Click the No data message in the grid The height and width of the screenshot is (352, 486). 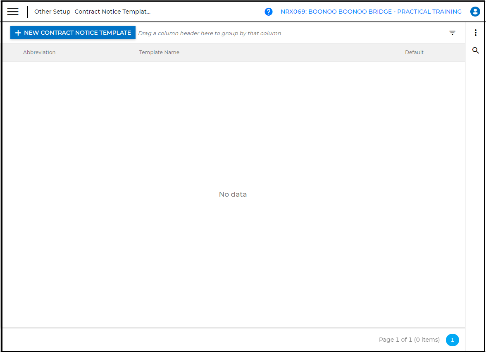coord(233,194)
